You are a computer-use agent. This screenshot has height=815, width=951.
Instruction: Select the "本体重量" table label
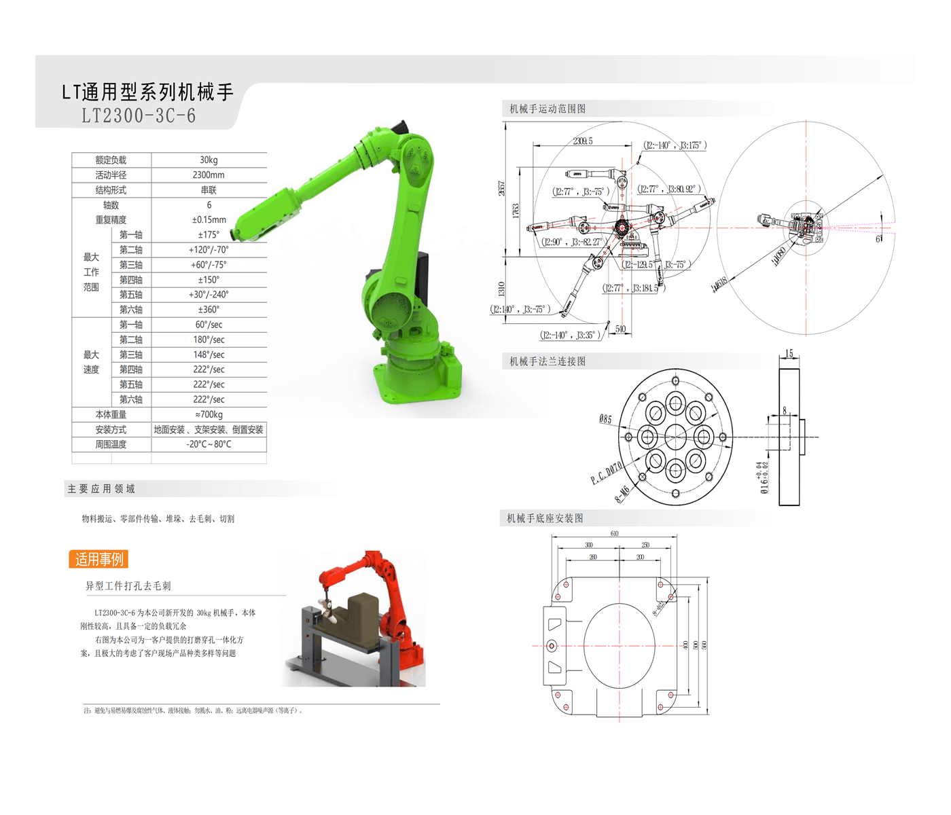[111, 414]
